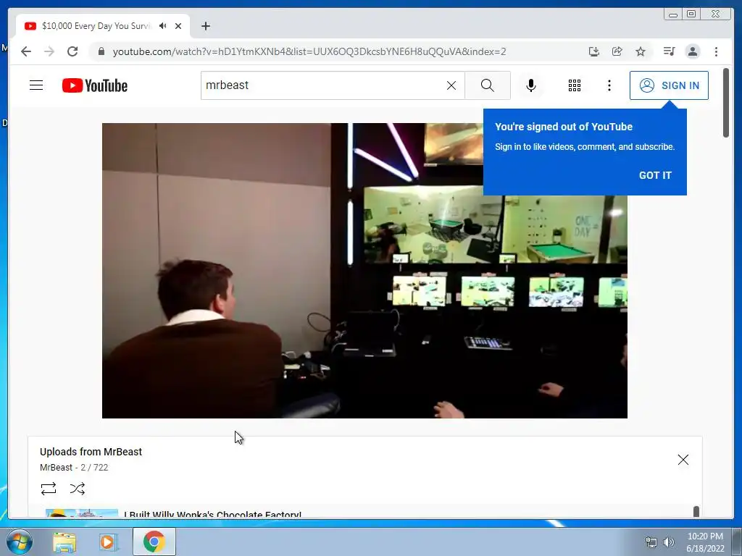Open the volume tray icon
742x556 pixels.
click(x=669, y=542)
